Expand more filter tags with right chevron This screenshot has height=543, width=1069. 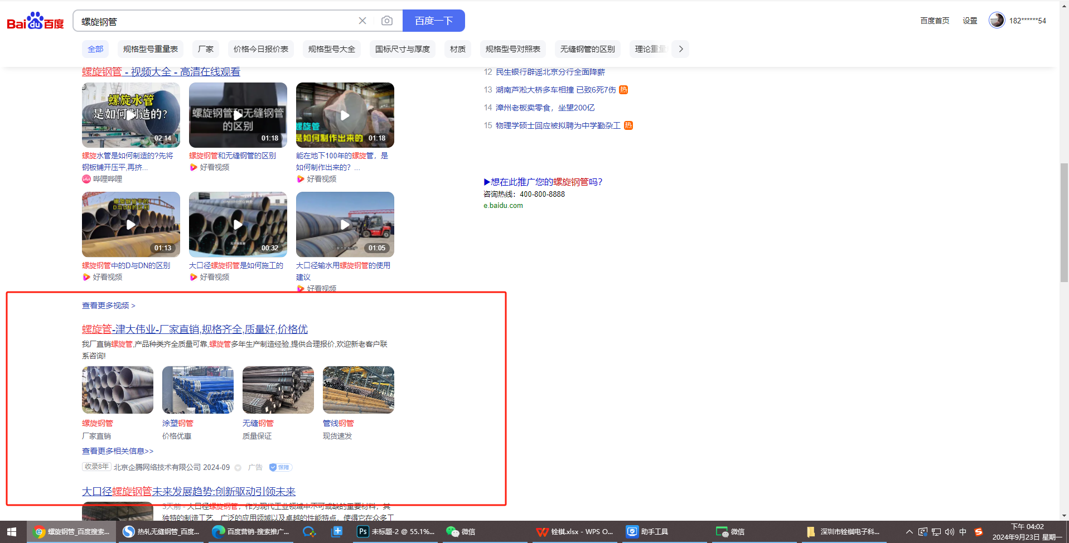(x=680, y=49)
